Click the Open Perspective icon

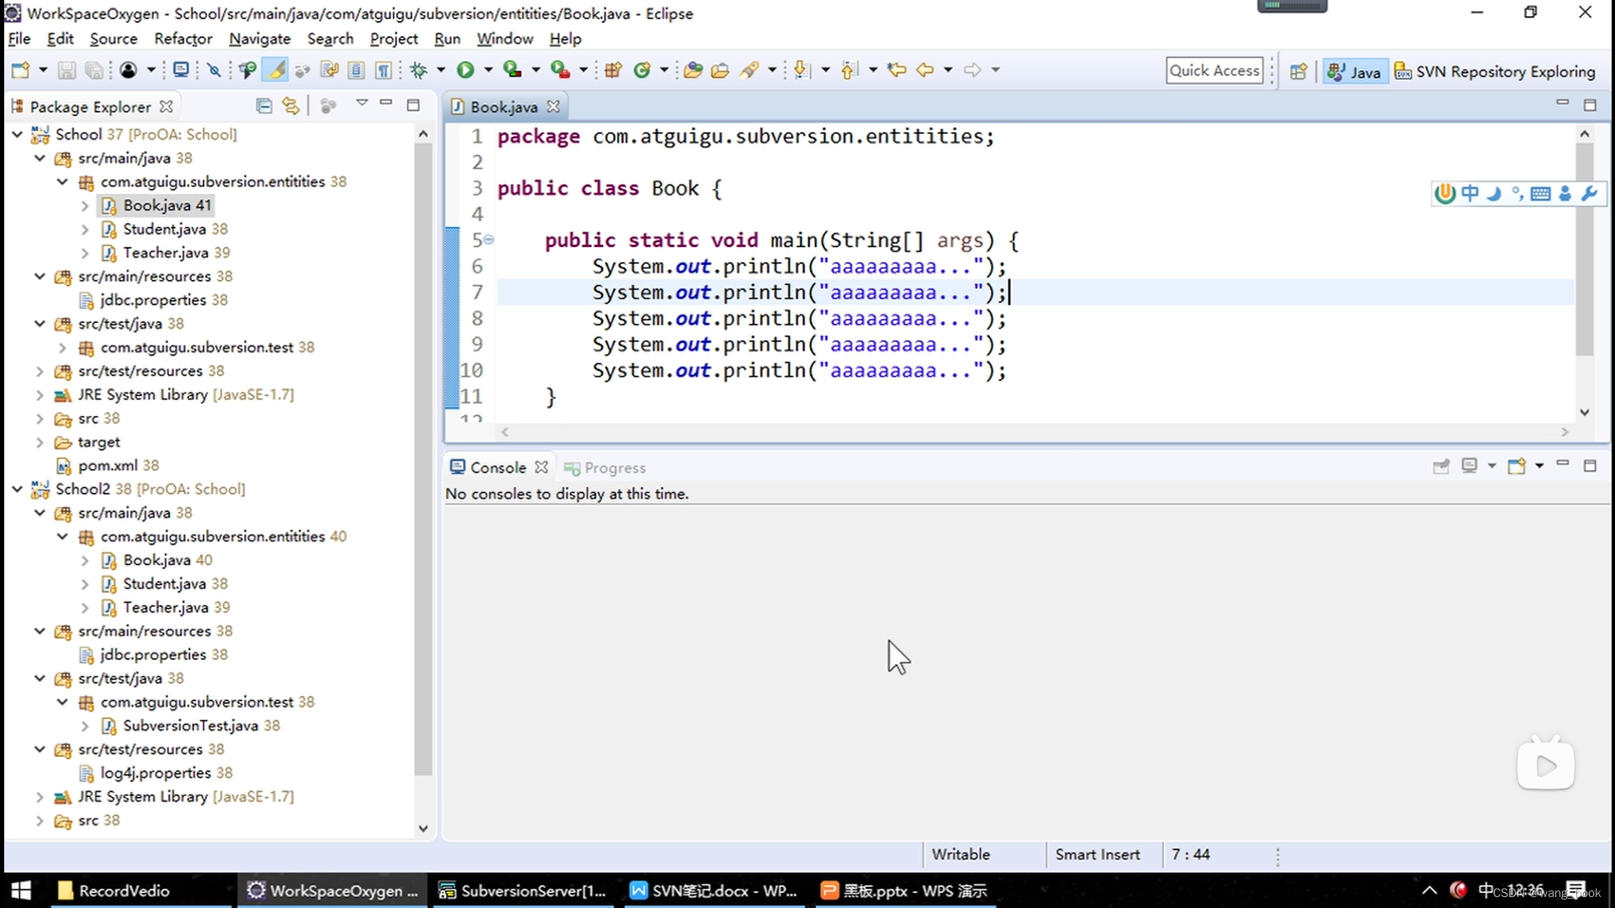[1299, 71]
